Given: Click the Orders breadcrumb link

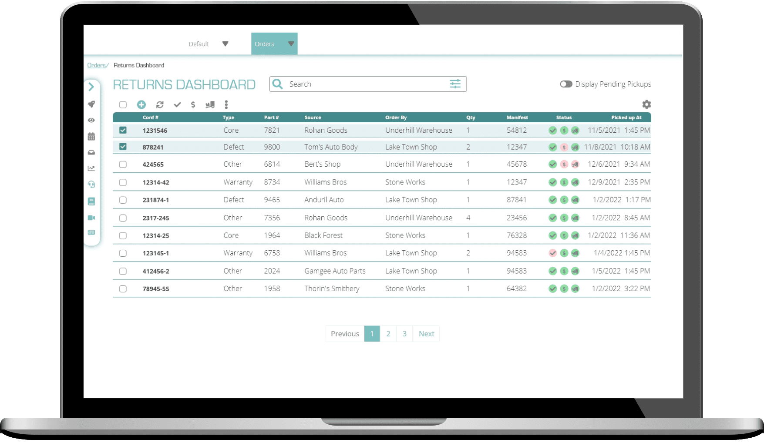Looking at the screenshot, I should 96,65.
